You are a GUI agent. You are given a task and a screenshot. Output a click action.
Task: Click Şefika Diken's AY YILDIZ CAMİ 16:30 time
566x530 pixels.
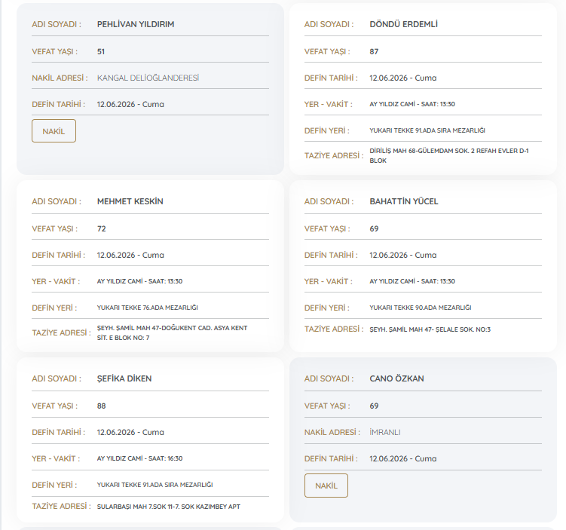click(x=139, y=458)
